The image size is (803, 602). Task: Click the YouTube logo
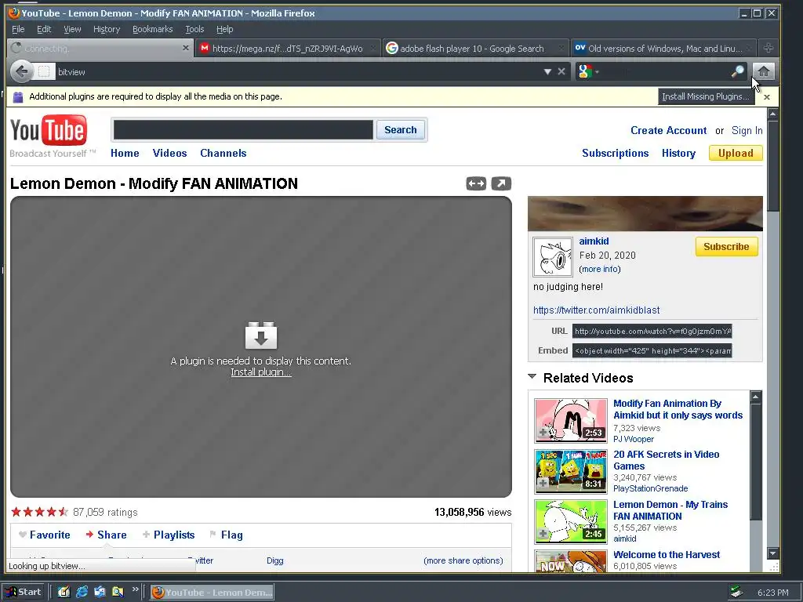(49, 131)
